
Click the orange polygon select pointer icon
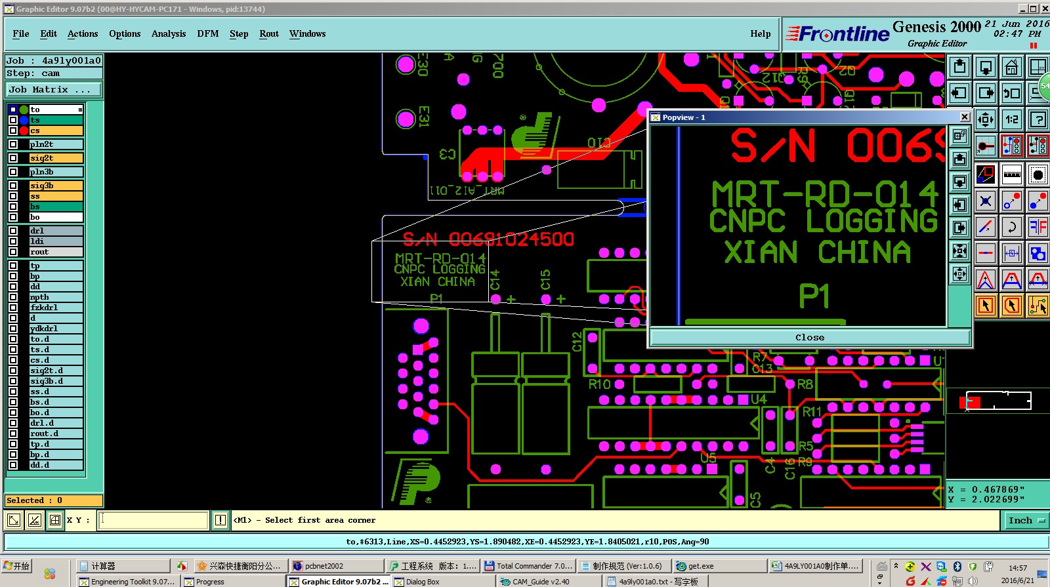1012,306
